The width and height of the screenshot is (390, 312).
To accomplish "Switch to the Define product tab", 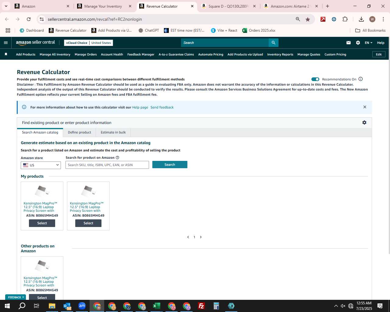I will (x=80, y=132).
